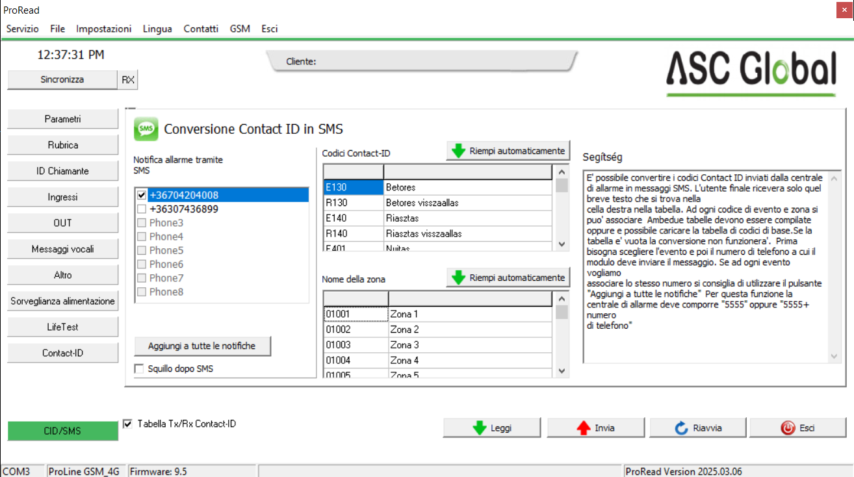Open the Contact-ID section
This screenshot has width=854, height=477.
(x=63, y=353)
